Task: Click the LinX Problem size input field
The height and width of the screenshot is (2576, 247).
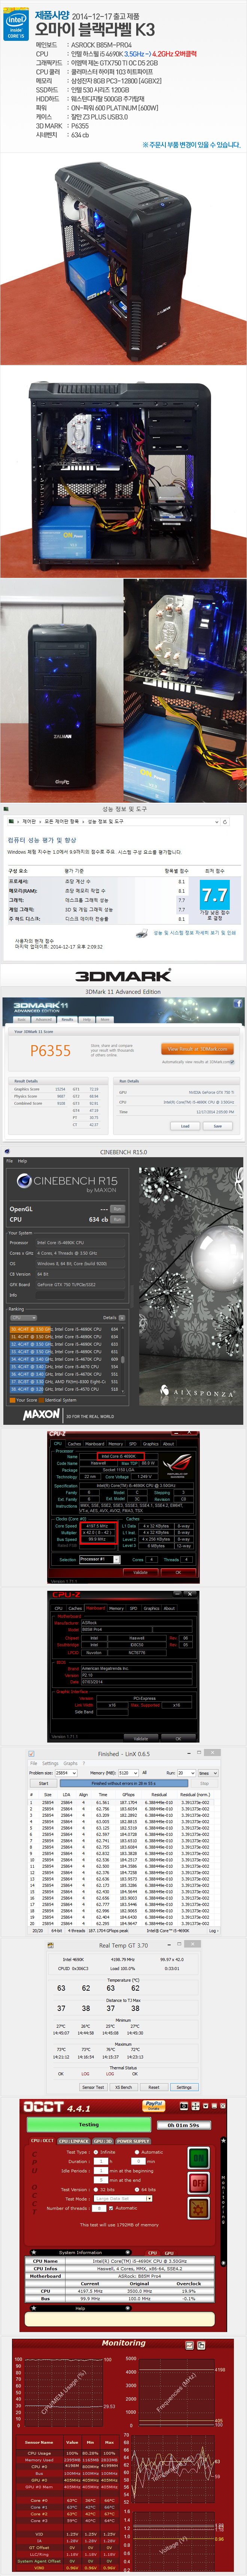Action: (x=66, y=1773)
